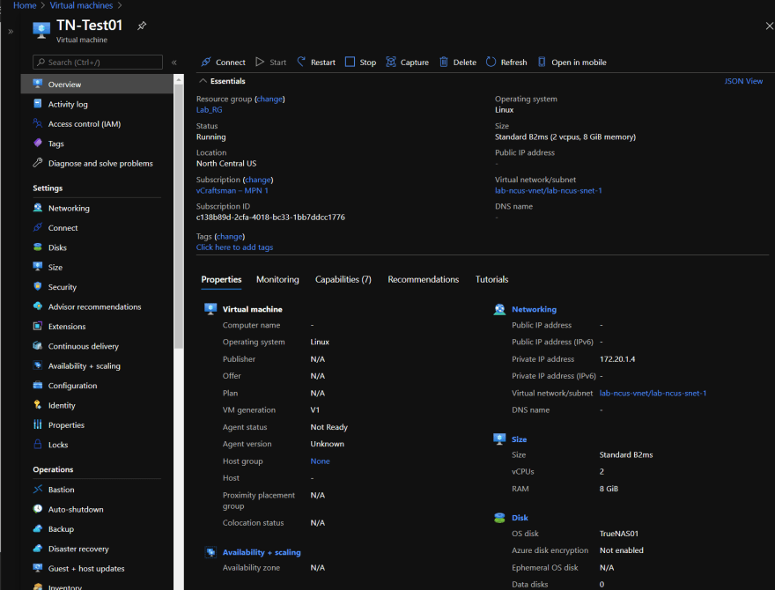The width and height of the screenshot is (775, 590).
Task: Go to Virtual machines breadcrumb
Action: coord(81,5)
